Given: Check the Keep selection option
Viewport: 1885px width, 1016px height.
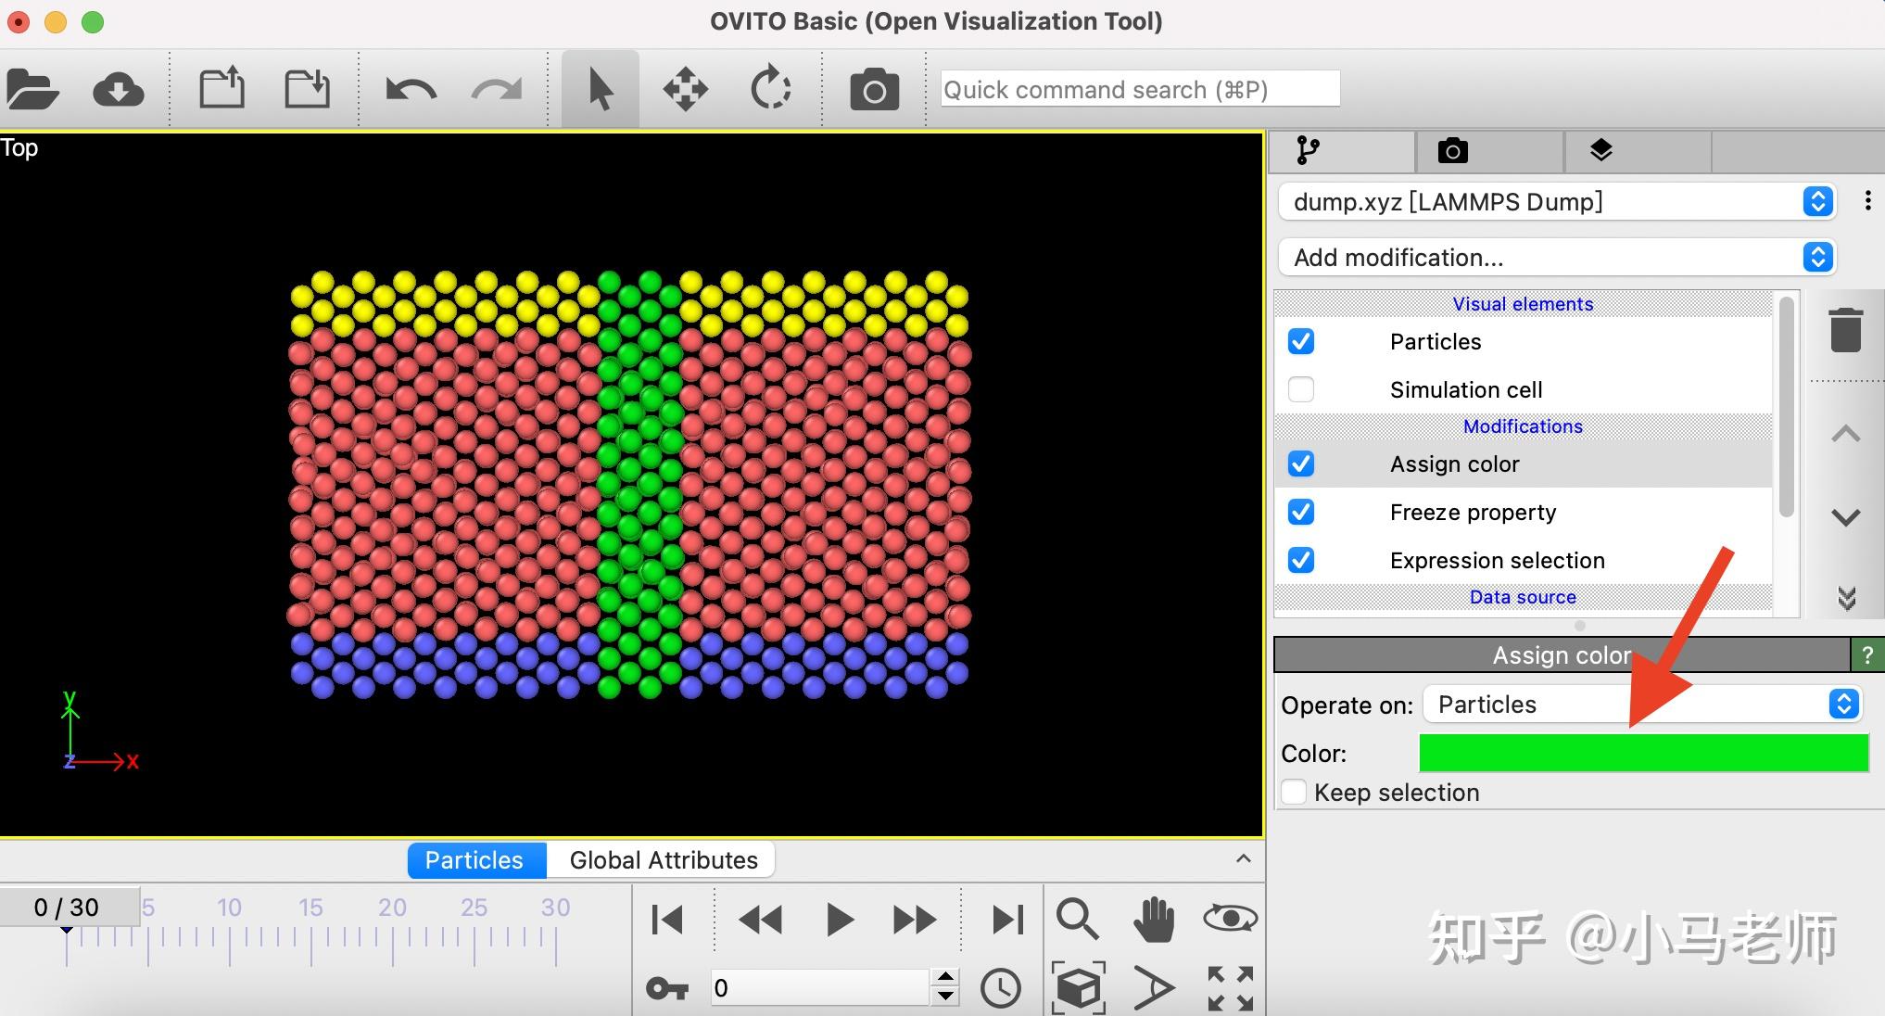Looking at the screenshot, I should (x=1294, y=793).
